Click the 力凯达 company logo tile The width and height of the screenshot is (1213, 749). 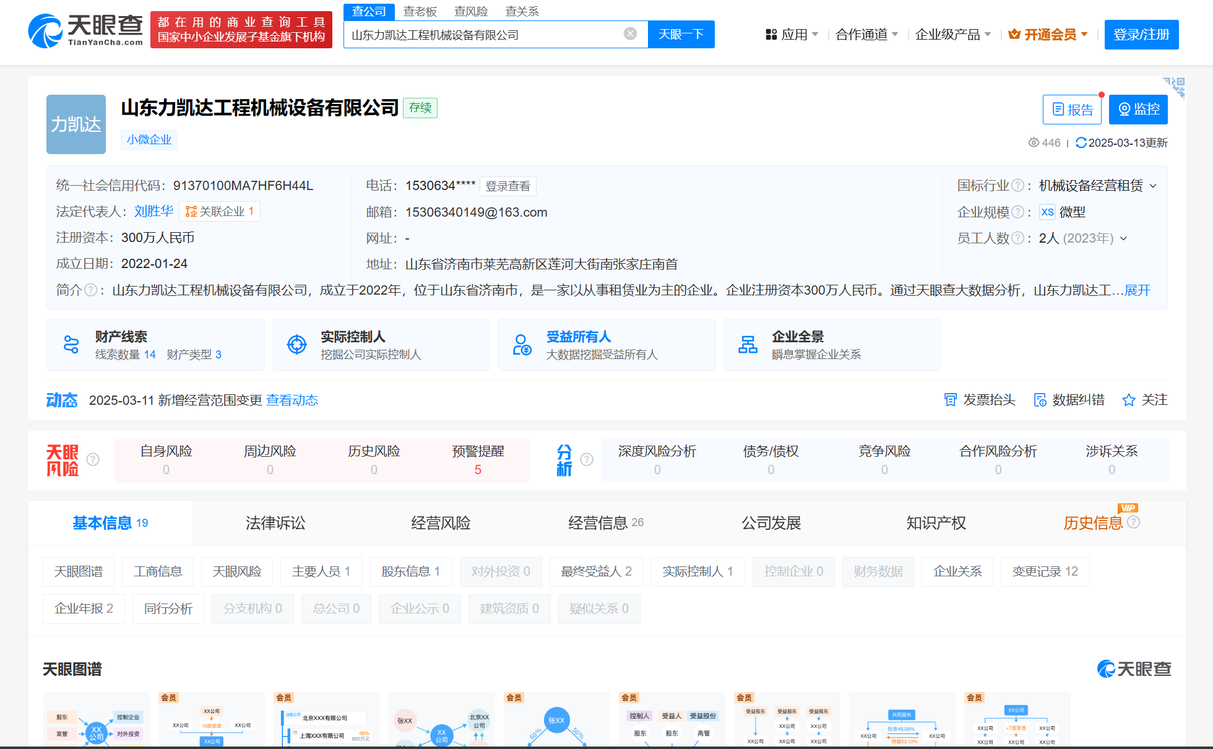[x=76, y=124]
